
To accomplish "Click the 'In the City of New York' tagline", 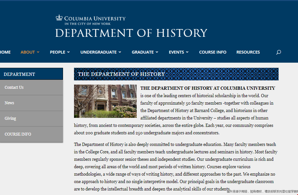I will point(87,24).
